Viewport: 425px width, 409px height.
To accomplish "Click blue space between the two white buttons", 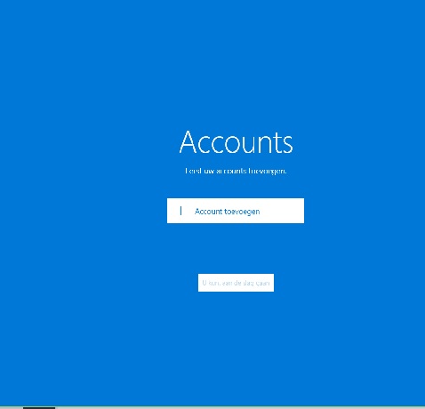I will (x=236, y=248).
